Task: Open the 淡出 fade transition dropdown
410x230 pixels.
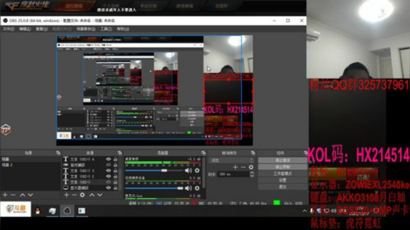Action: point(232,160)
